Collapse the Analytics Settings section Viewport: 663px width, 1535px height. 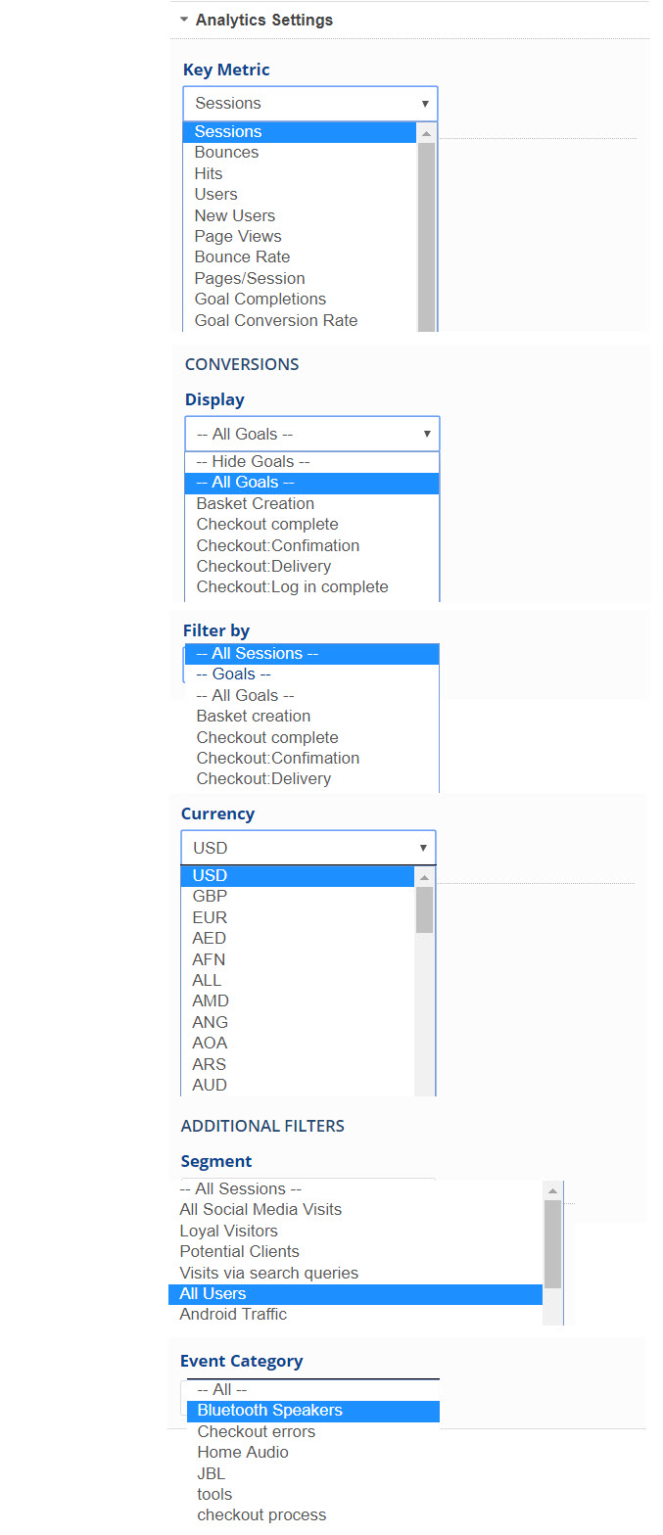point(184,20)
